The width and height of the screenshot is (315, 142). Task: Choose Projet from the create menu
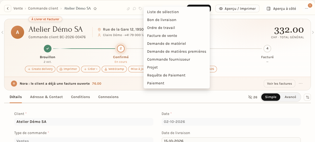(177, 67)
